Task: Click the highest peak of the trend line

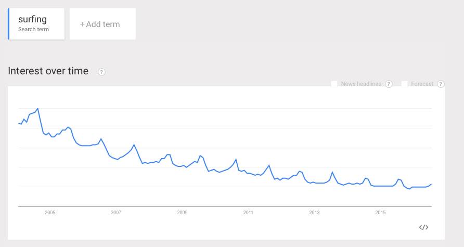Action: pyautogui.click(x=38, y=109)
